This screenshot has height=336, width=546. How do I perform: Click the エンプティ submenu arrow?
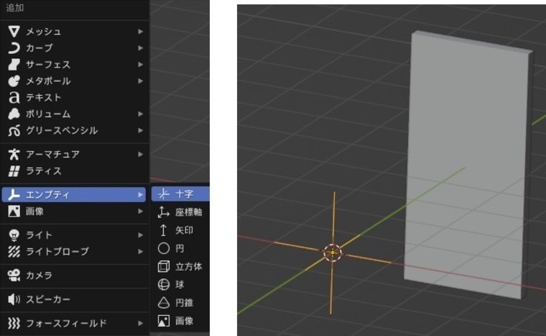tap(140, 195)
